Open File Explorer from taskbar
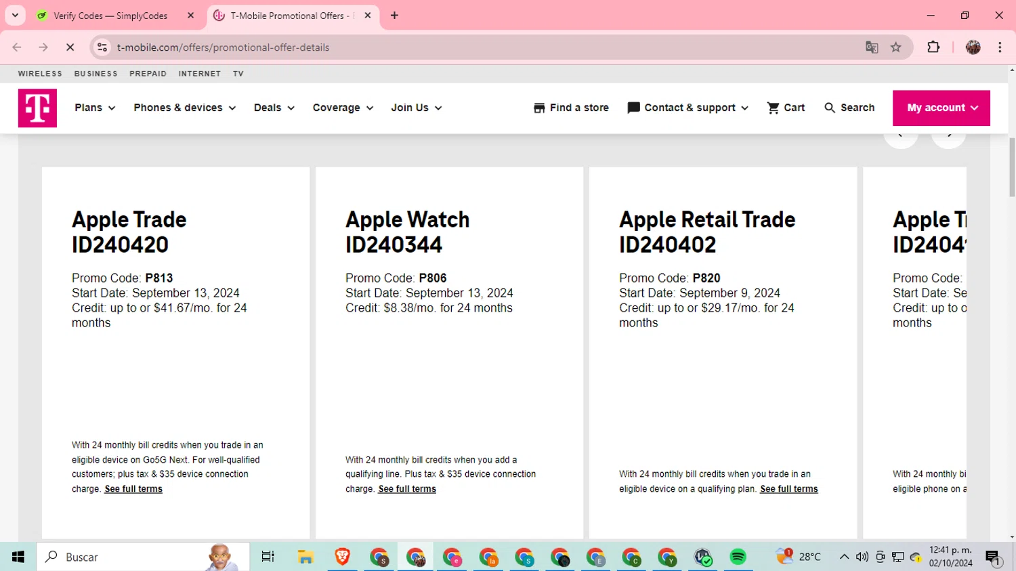The height and width of the screenshot is (571, 1016). coord(305,557)
